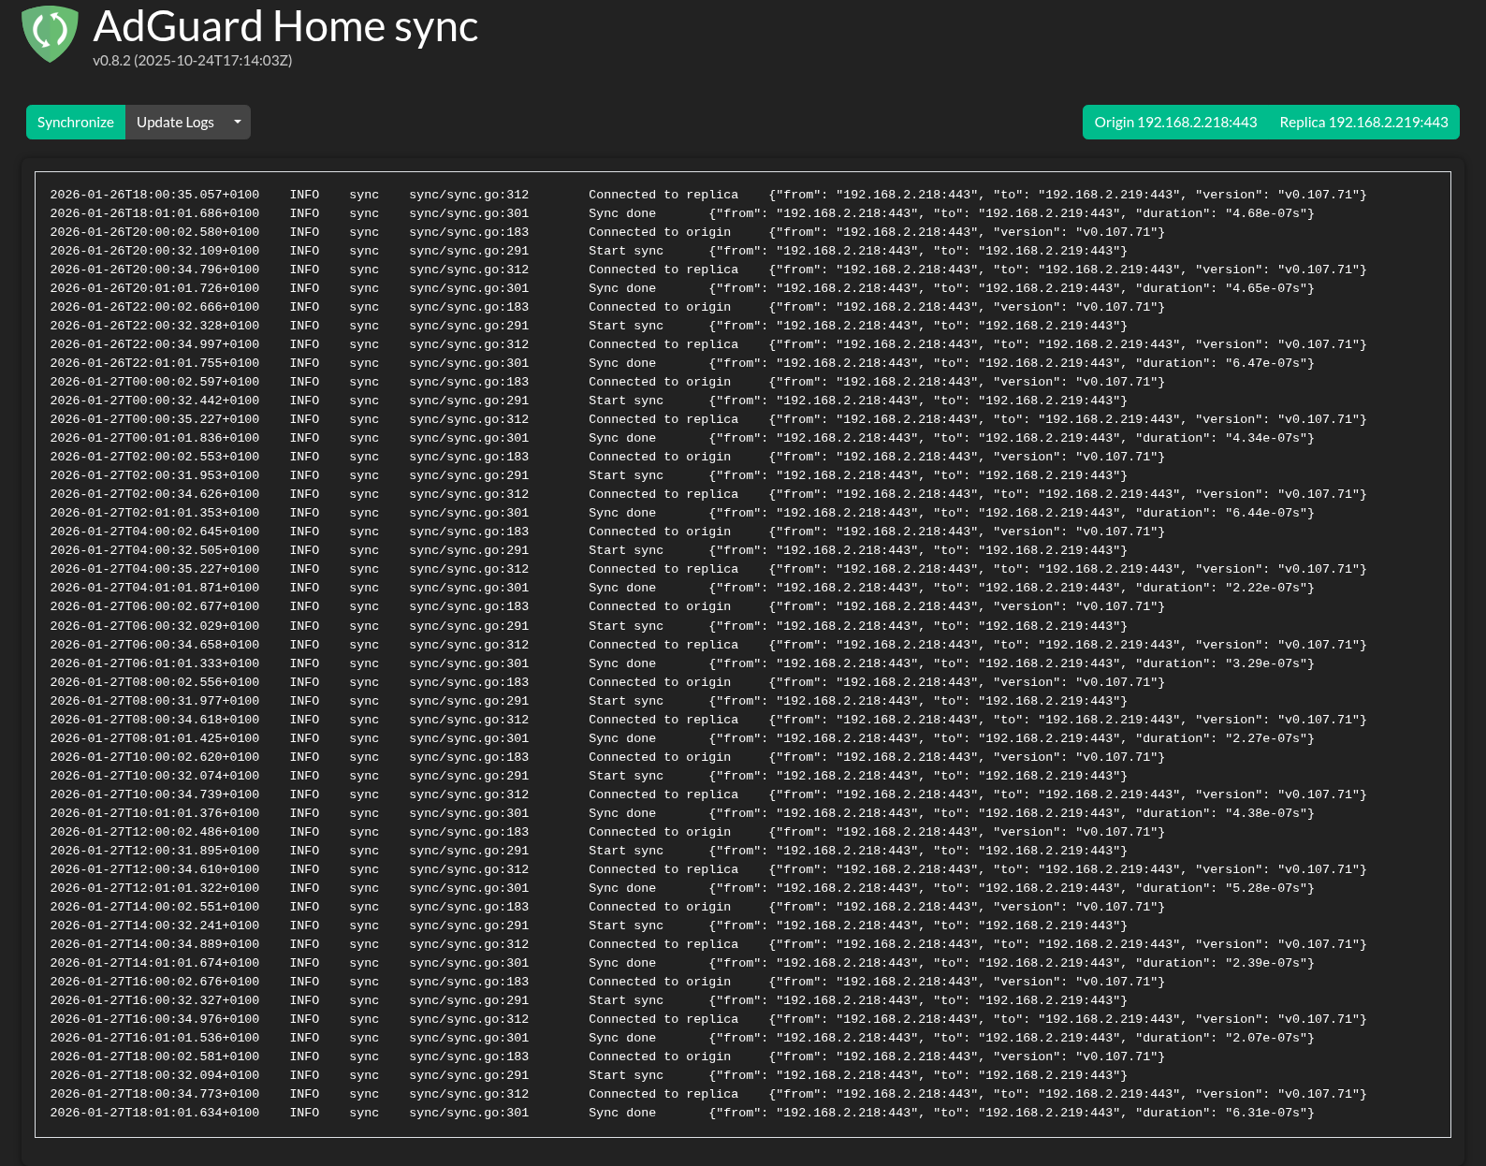The image size is (1486, 1166).
Task: Click timestamp 2026-01-27T18:01:01.634+0100
Action: [154, 1113]
